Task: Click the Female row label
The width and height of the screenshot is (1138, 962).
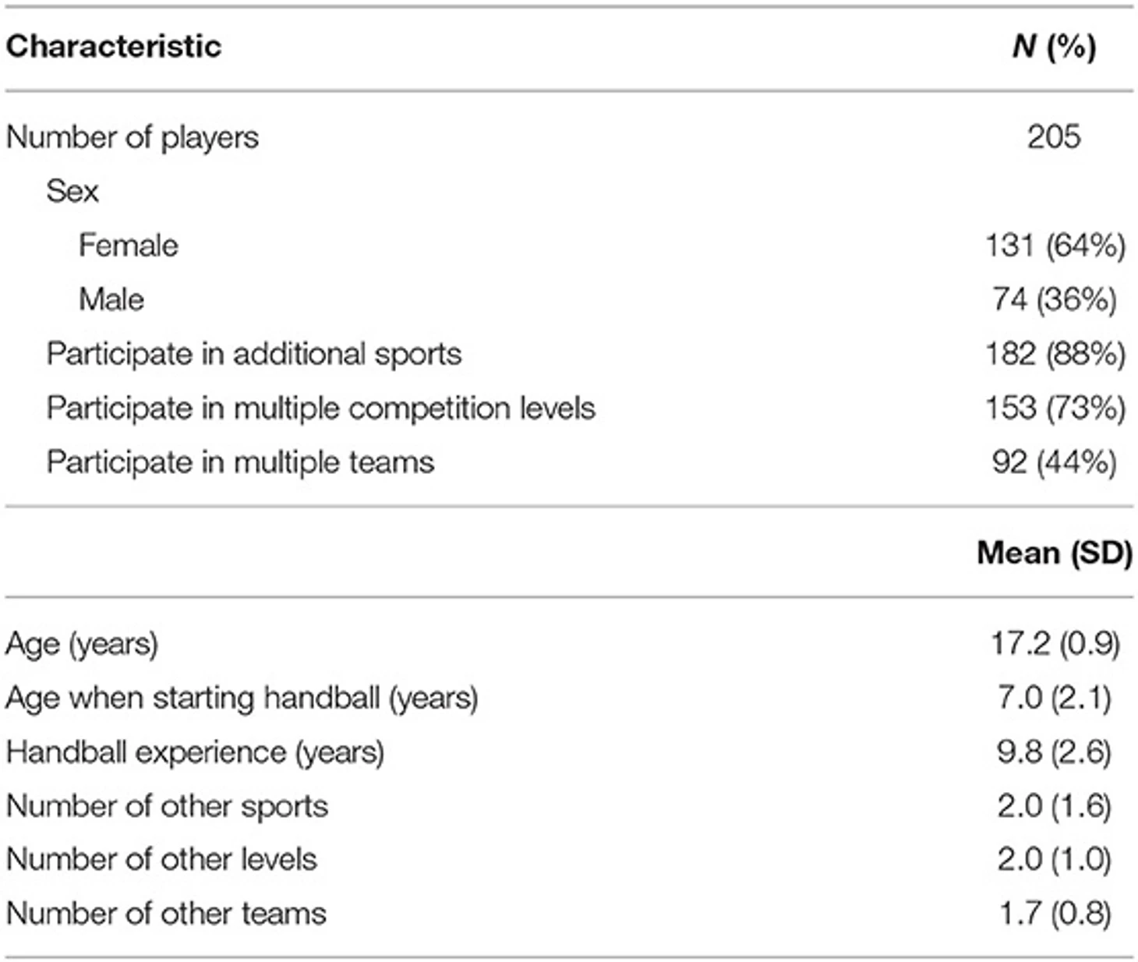Action: [129, 246]
